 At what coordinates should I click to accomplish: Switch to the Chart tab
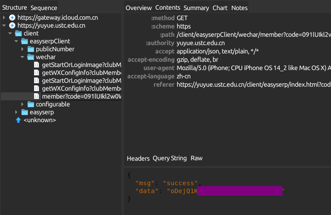pos(220,8)
